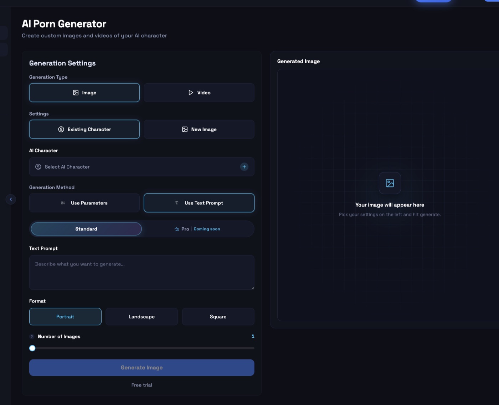Click the sliders icon beside Use Parameters
The width and height of the screenshot is (499, 405).
pos(63,203)
